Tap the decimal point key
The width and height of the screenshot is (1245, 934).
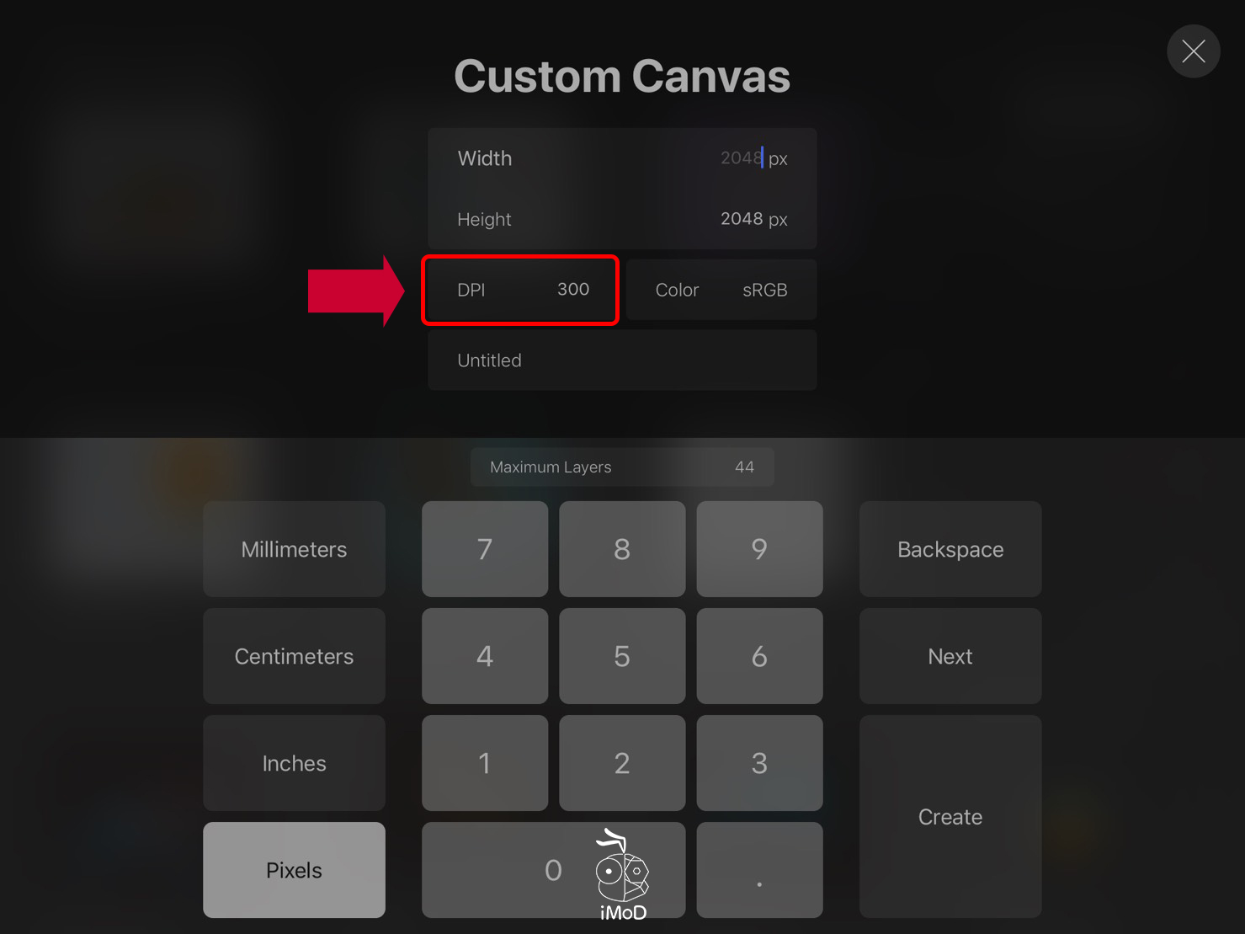pyautogui.click(x=759, y=870)
